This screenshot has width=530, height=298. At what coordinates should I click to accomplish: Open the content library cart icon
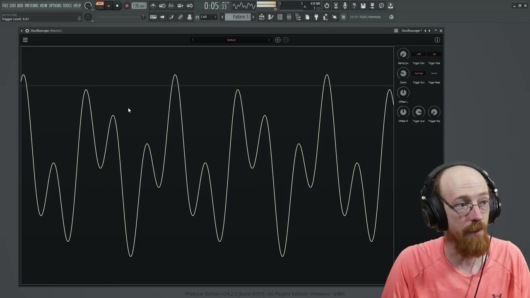click(x=343, y=17)
